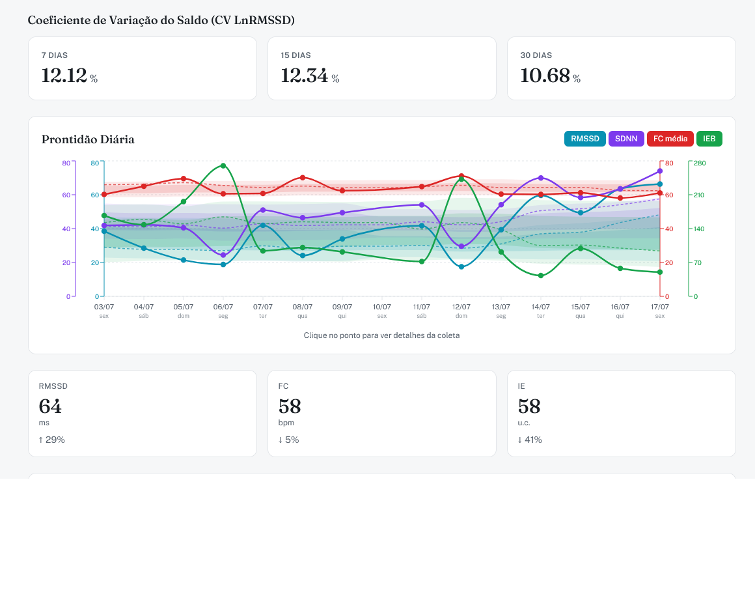Click the 16/07 qui date label
This screenshot has height=607, width=755.
click(x=620, y=311)
